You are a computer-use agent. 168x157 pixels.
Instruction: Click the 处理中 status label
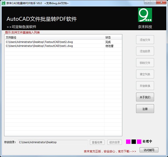147,141
